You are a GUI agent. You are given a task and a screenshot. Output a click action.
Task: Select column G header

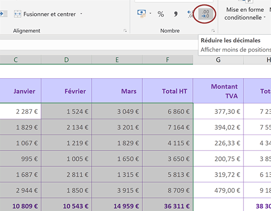218,60
